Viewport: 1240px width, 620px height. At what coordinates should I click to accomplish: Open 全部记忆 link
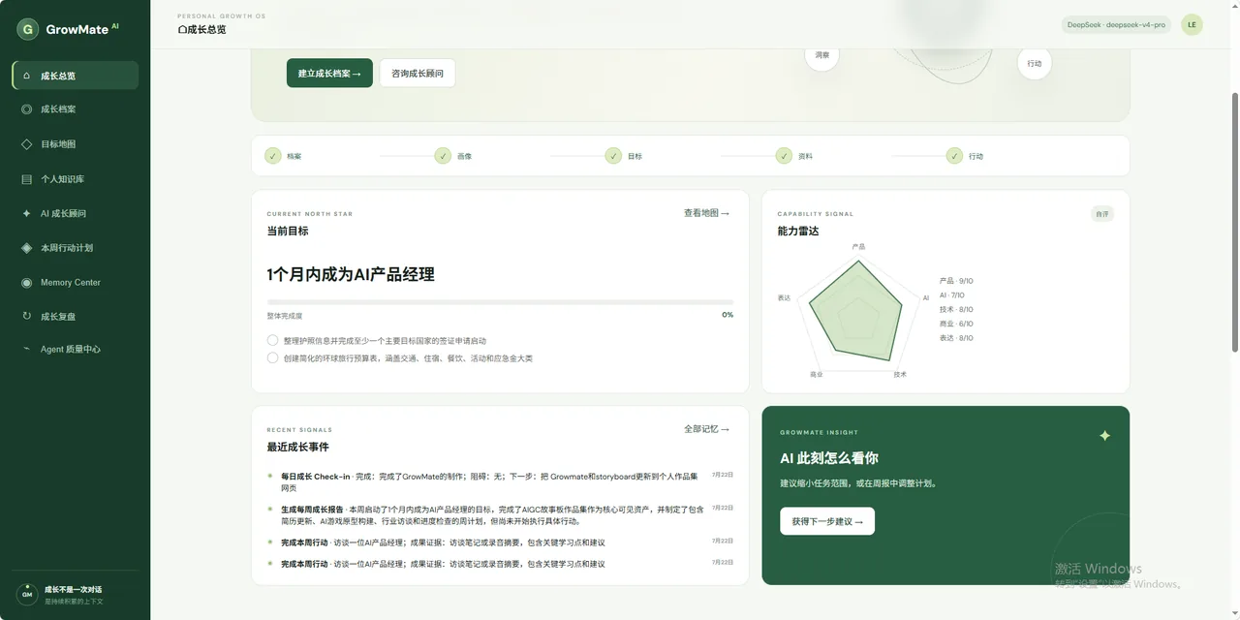click(706, 429)
